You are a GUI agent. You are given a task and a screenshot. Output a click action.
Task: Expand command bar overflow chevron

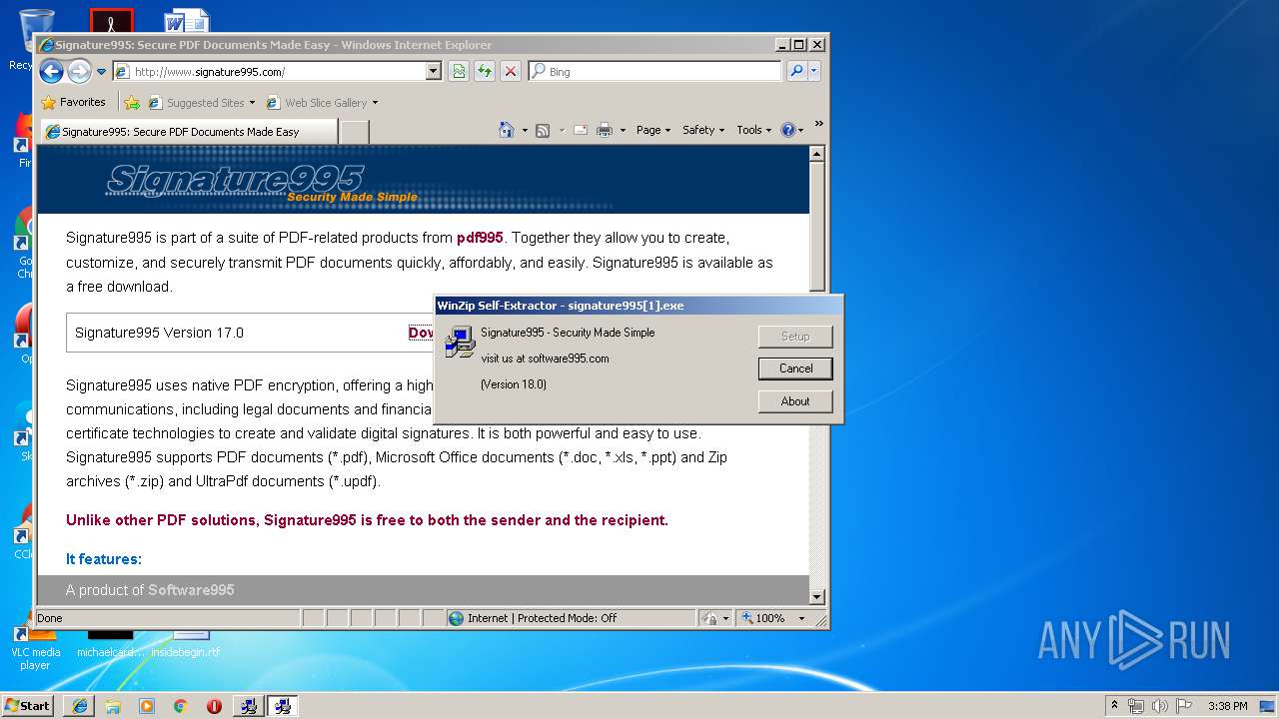point(818,124)
